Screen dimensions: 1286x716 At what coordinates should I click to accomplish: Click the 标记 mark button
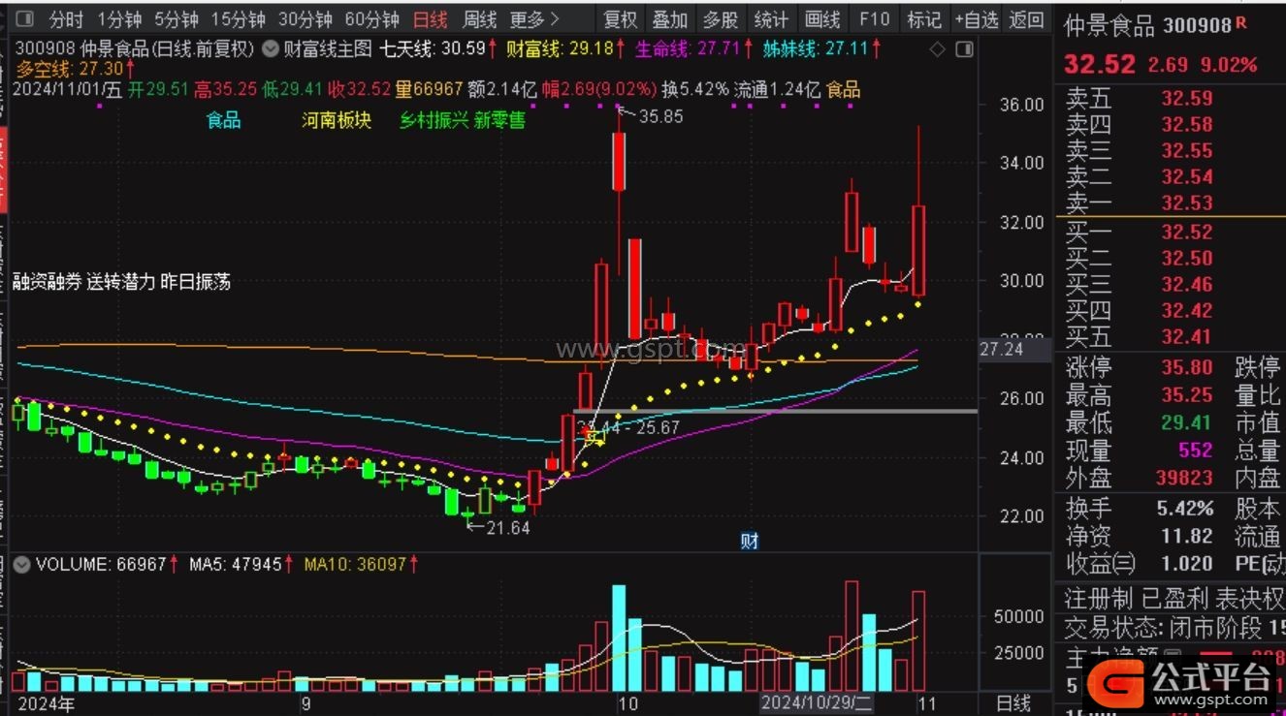[923, 19]
